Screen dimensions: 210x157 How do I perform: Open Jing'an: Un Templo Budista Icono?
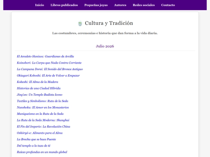pos(40,95)
